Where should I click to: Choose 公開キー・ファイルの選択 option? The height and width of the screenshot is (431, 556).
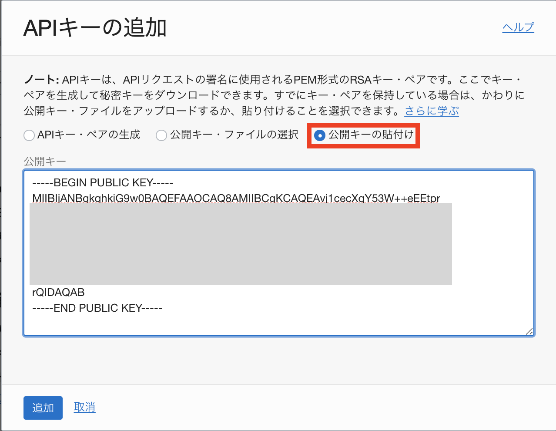pos(161,135)
